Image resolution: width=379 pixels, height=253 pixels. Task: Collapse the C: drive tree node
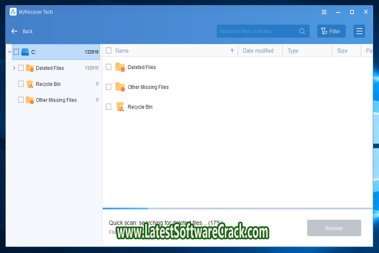pyautogui.click(x=9, y=52)
